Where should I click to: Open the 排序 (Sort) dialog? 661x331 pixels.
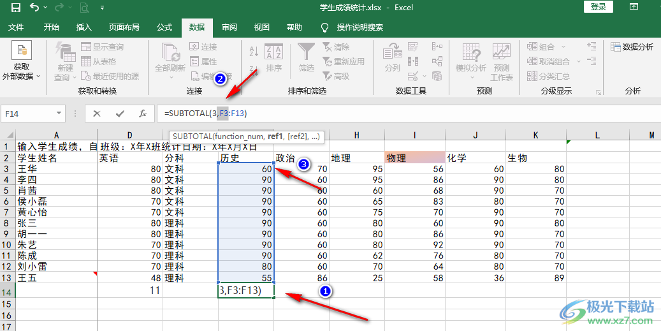click(273, 58)
